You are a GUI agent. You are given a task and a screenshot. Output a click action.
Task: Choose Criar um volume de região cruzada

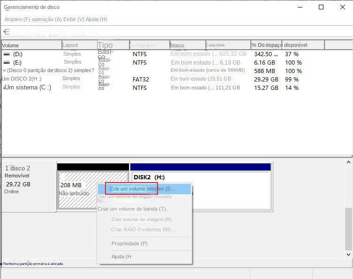pos(134,198)
